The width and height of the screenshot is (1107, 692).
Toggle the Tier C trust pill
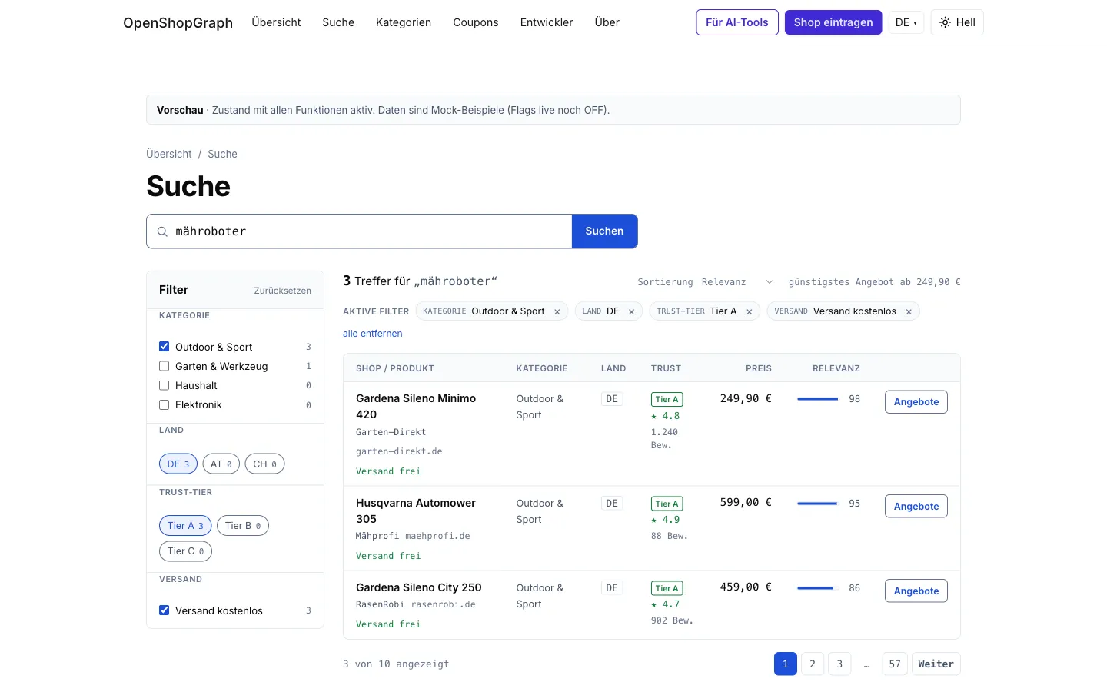click(x=185, y=551)
